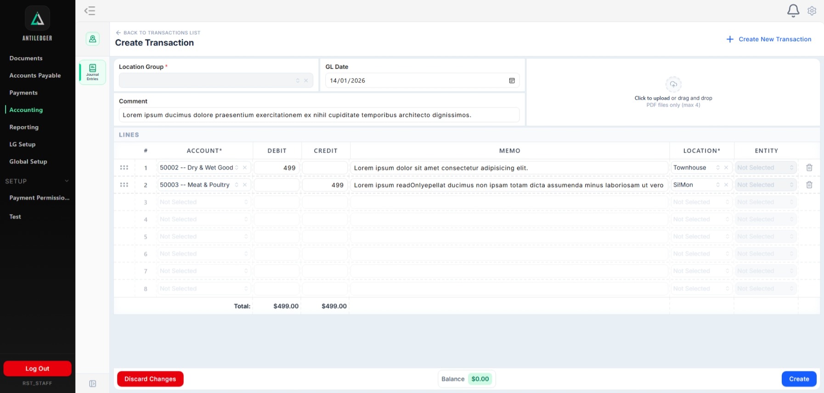
Task: Clear the Location Group selection
Action: [x=306, y=81]
